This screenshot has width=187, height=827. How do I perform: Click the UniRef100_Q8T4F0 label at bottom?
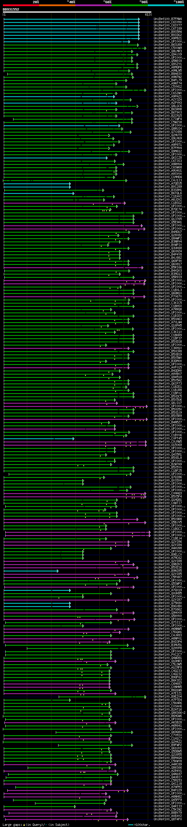coord(168,819)
